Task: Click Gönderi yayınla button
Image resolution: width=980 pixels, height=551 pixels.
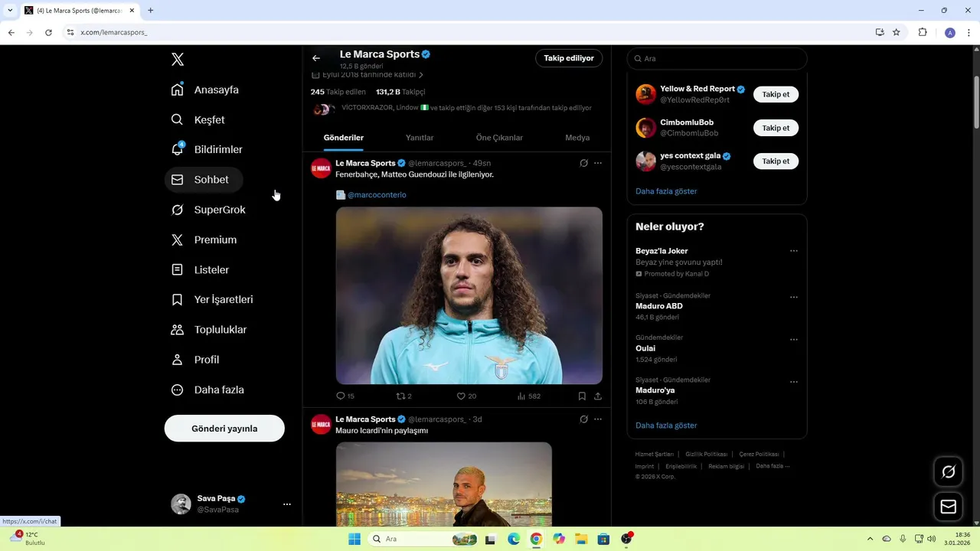Action: point(224,429)
